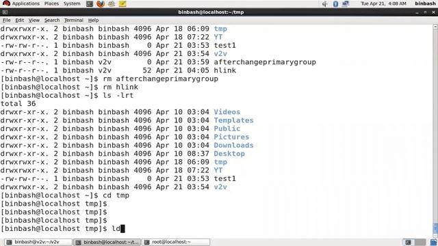This screenshot has width=438, height=246.
Task: Click the terminal scrollbar down arrow
Action: 435,236
